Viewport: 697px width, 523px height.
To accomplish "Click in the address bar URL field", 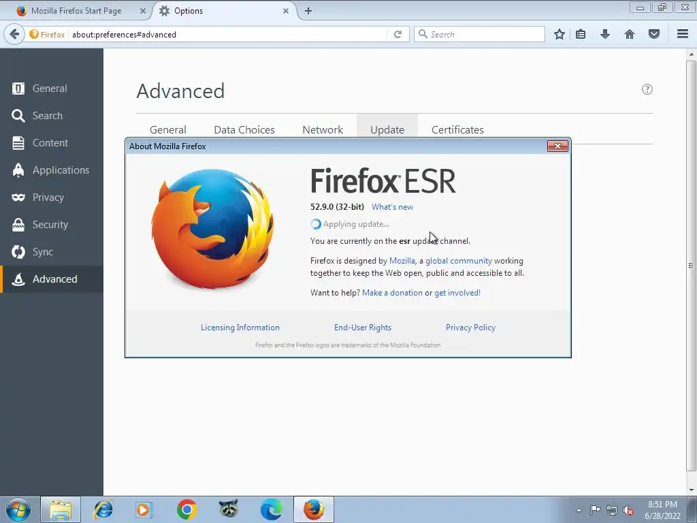I will [x=227, y=34].
